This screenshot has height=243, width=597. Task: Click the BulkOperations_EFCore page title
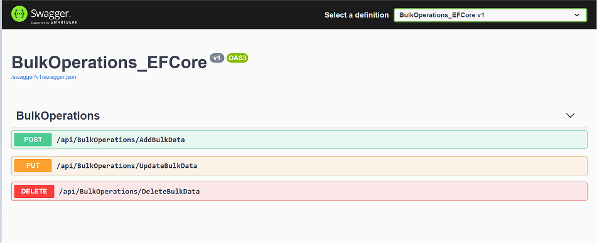pos(109,62)
